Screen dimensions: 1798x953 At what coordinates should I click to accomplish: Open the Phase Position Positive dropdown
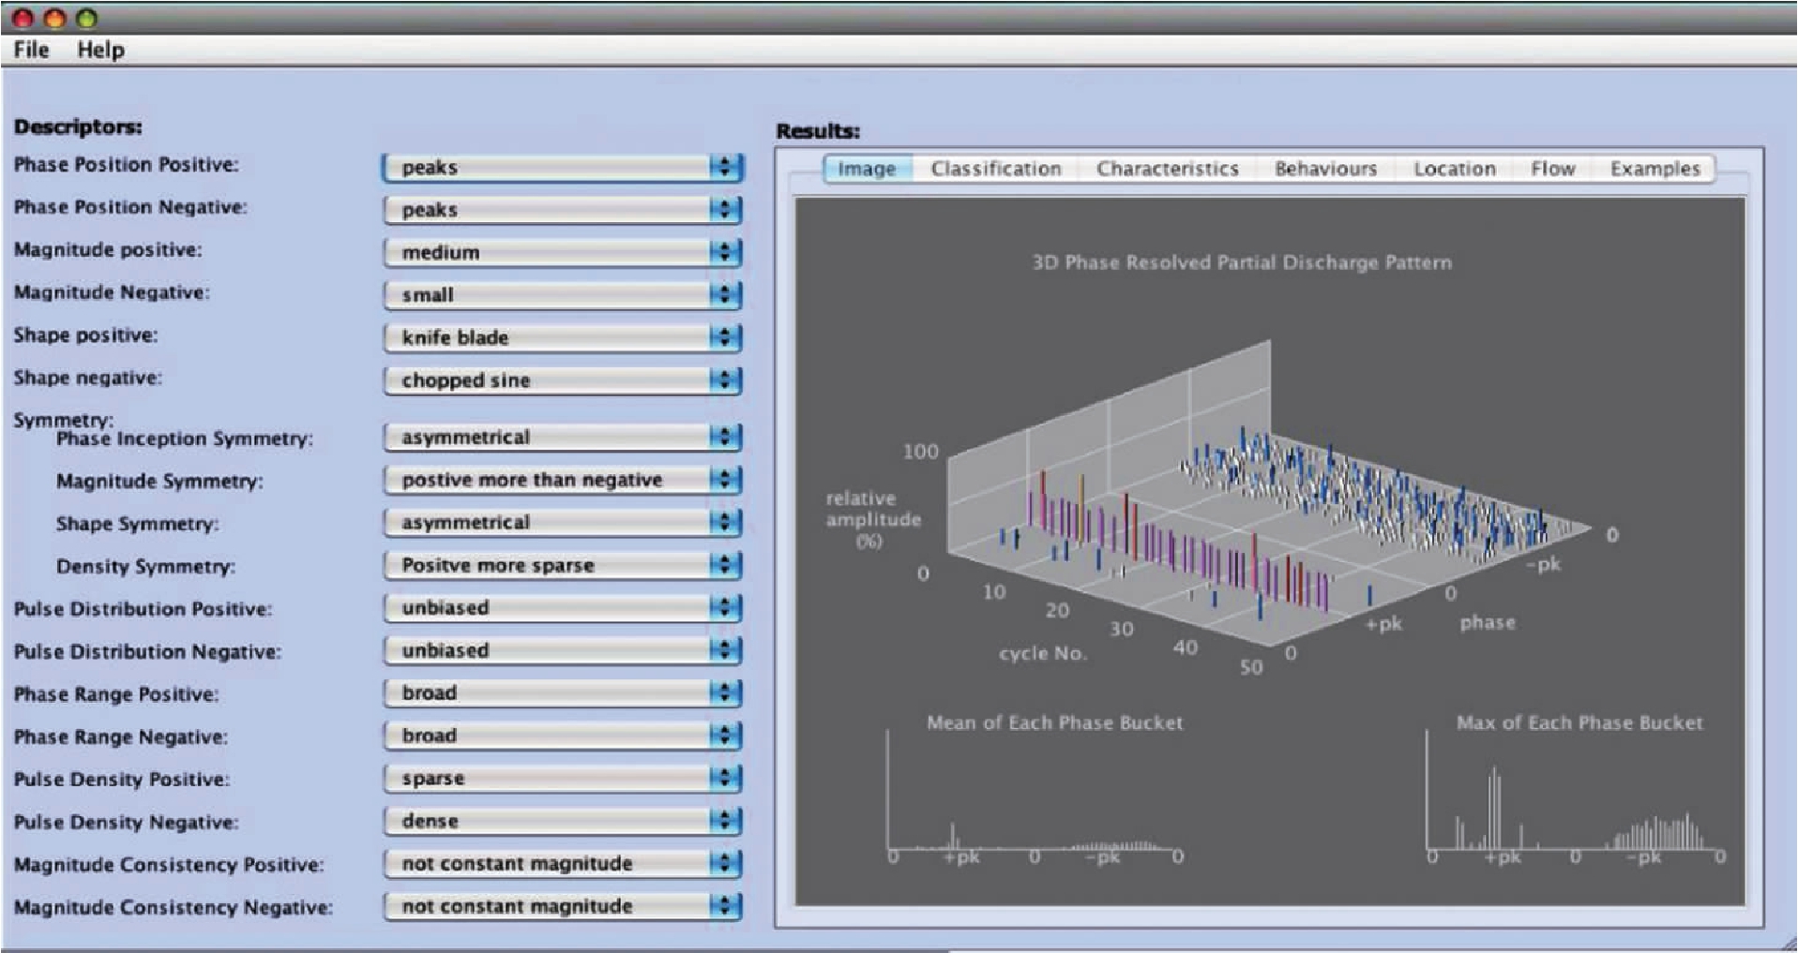pyautogui.click(x=562, y=168)
